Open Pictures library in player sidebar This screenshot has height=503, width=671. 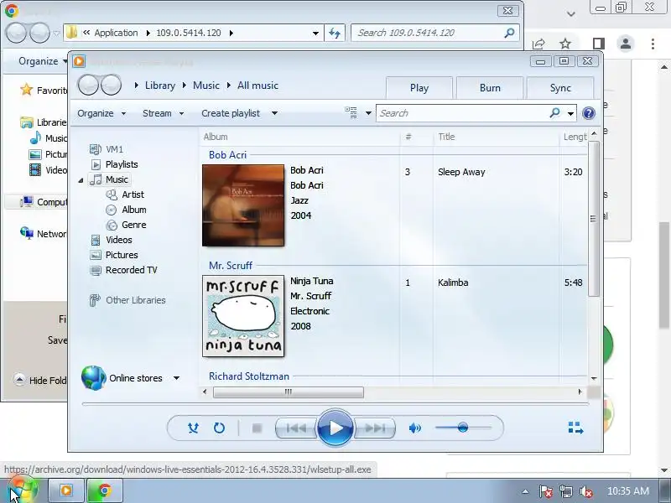click(x=122, y=255)
